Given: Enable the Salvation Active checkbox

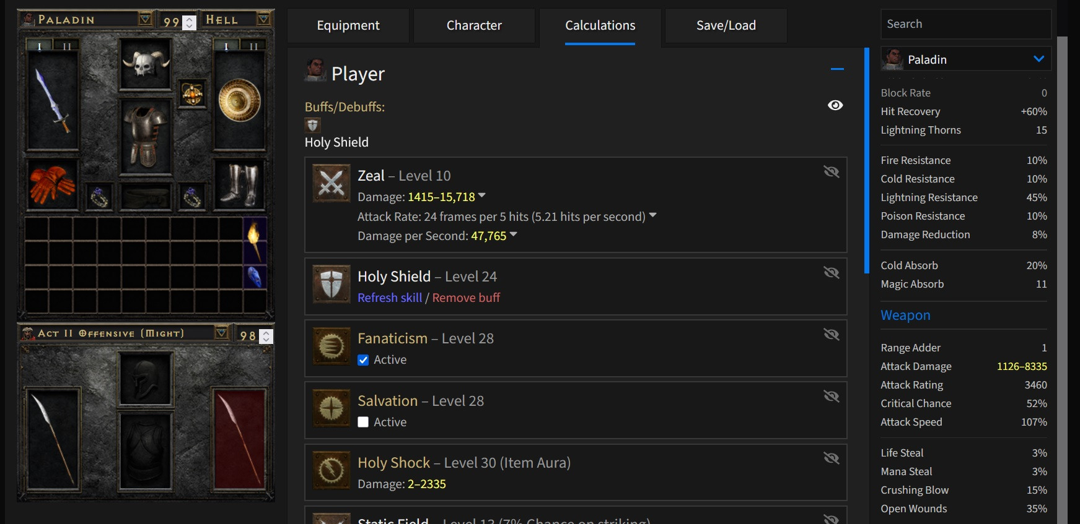Looking at the screenshot, I should (364, 422).
